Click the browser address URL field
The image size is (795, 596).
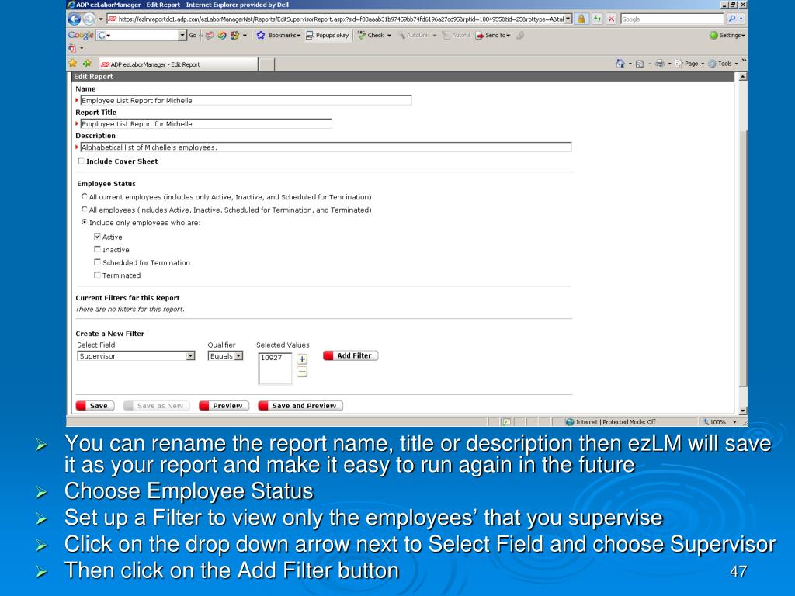click(335, 19)
